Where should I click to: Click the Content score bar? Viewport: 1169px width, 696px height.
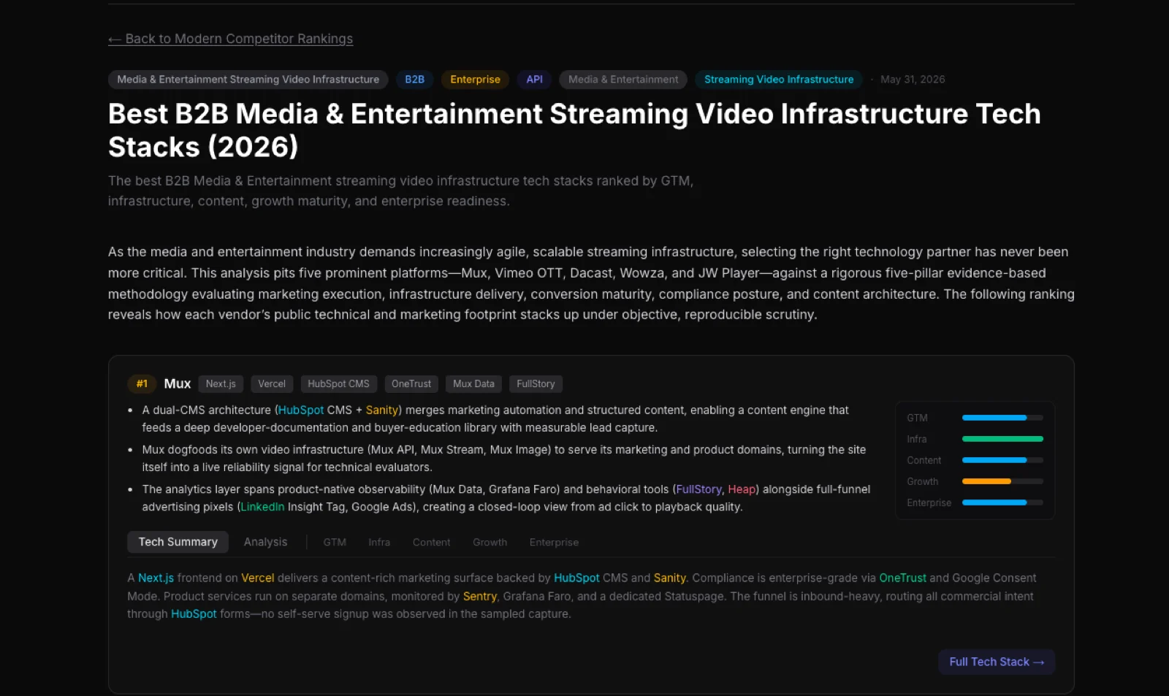coord(1002,460)
